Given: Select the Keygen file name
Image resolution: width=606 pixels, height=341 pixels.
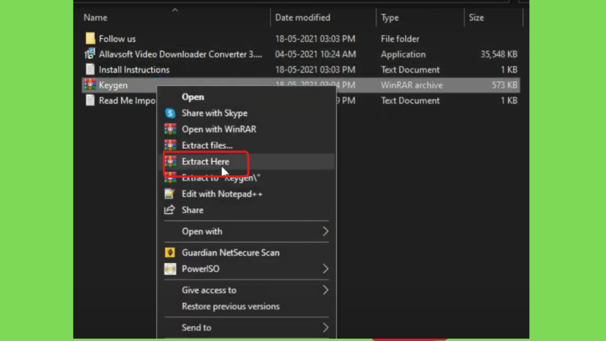Looking at the screenshot, I should pyautogui.click(x=113, y=85).
